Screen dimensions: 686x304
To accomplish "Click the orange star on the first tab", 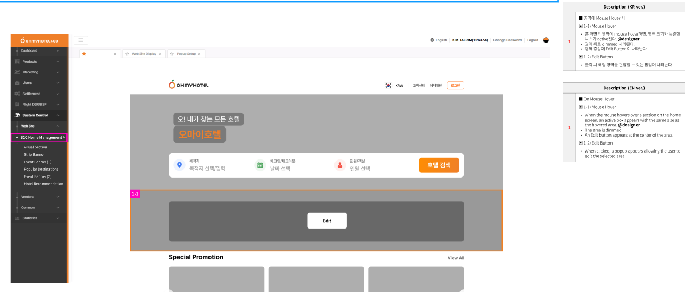I will (84, 54).
